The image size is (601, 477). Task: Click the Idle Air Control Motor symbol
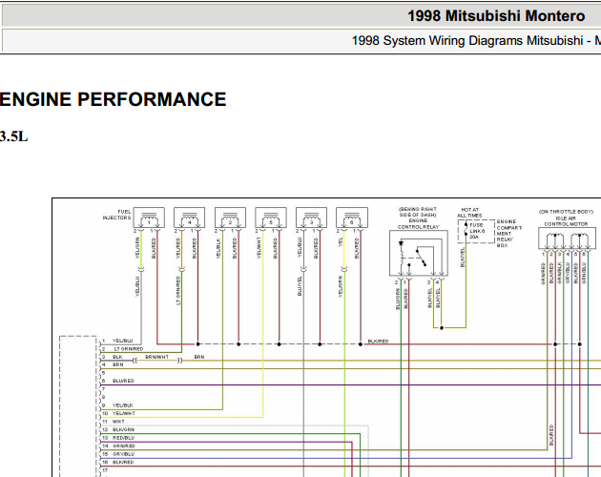pyautogui.click(x=568, y=238)
